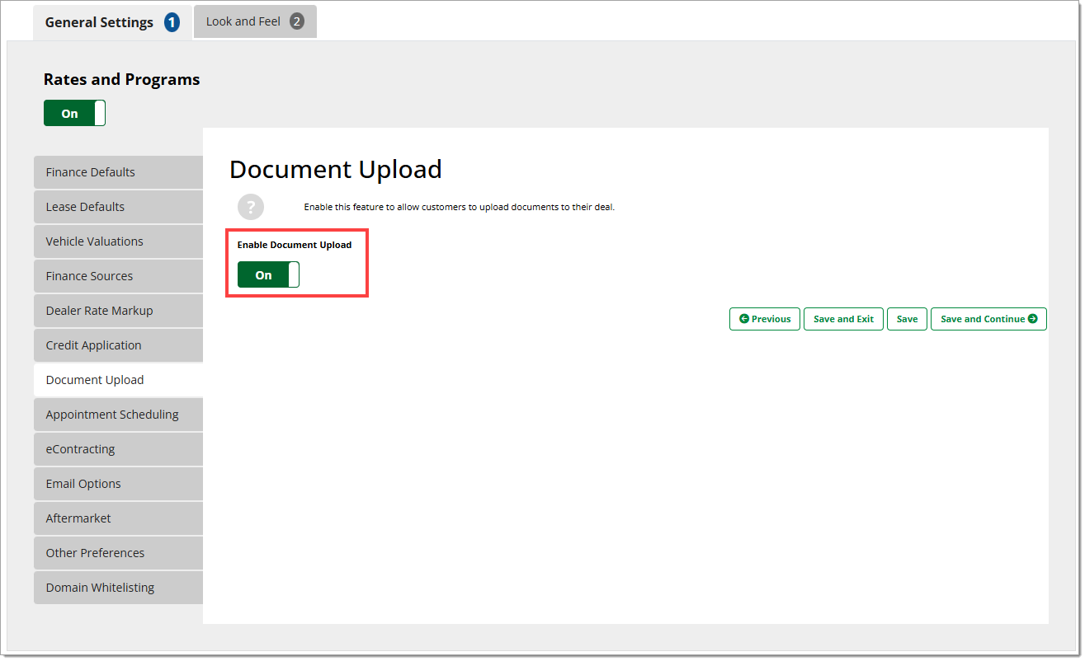Viewport: 1085px width, 661px height.
Task: Select Lease Defaults from the sidebar
Action: [118, 207]
